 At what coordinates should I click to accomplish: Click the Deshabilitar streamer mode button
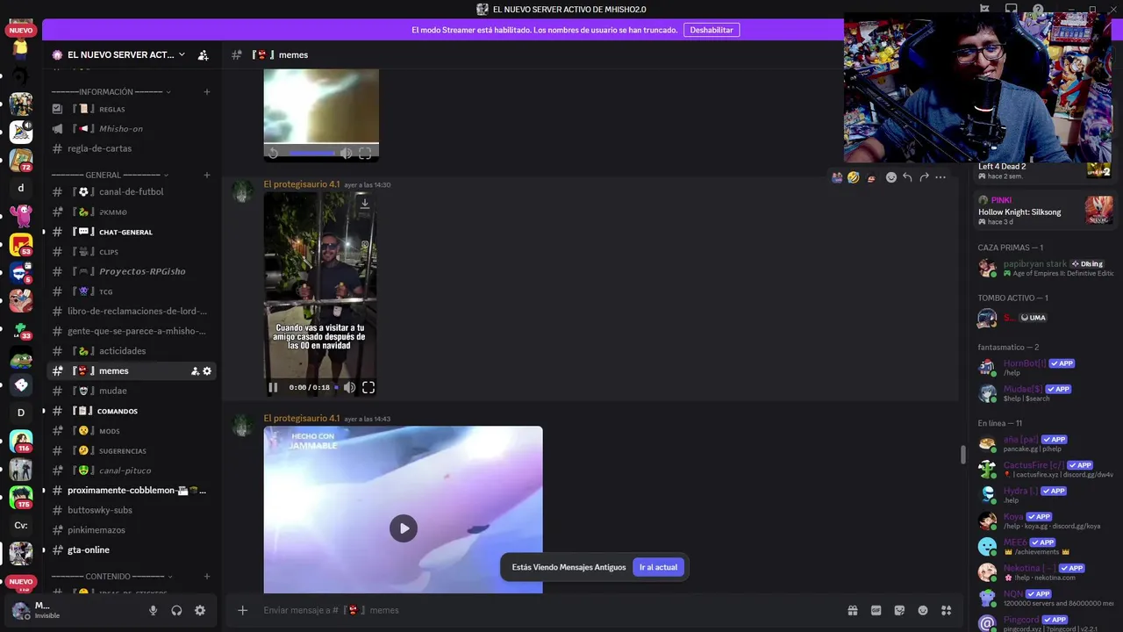[712, 30]
